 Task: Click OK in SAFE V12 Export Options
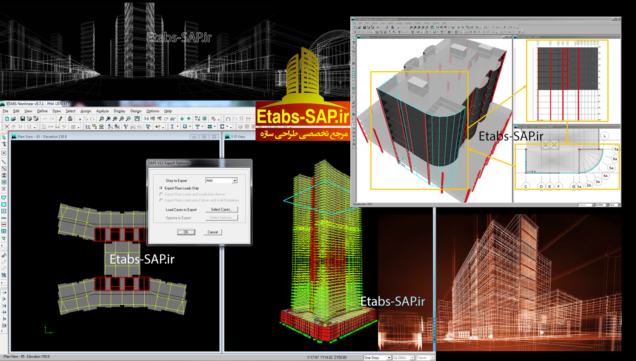(x=186, y=232)
